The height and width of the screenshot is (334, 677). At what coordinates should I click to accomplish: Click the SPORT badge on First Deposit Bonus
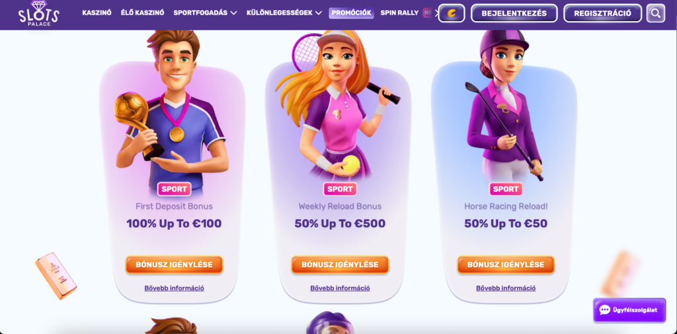click(174, 189)
